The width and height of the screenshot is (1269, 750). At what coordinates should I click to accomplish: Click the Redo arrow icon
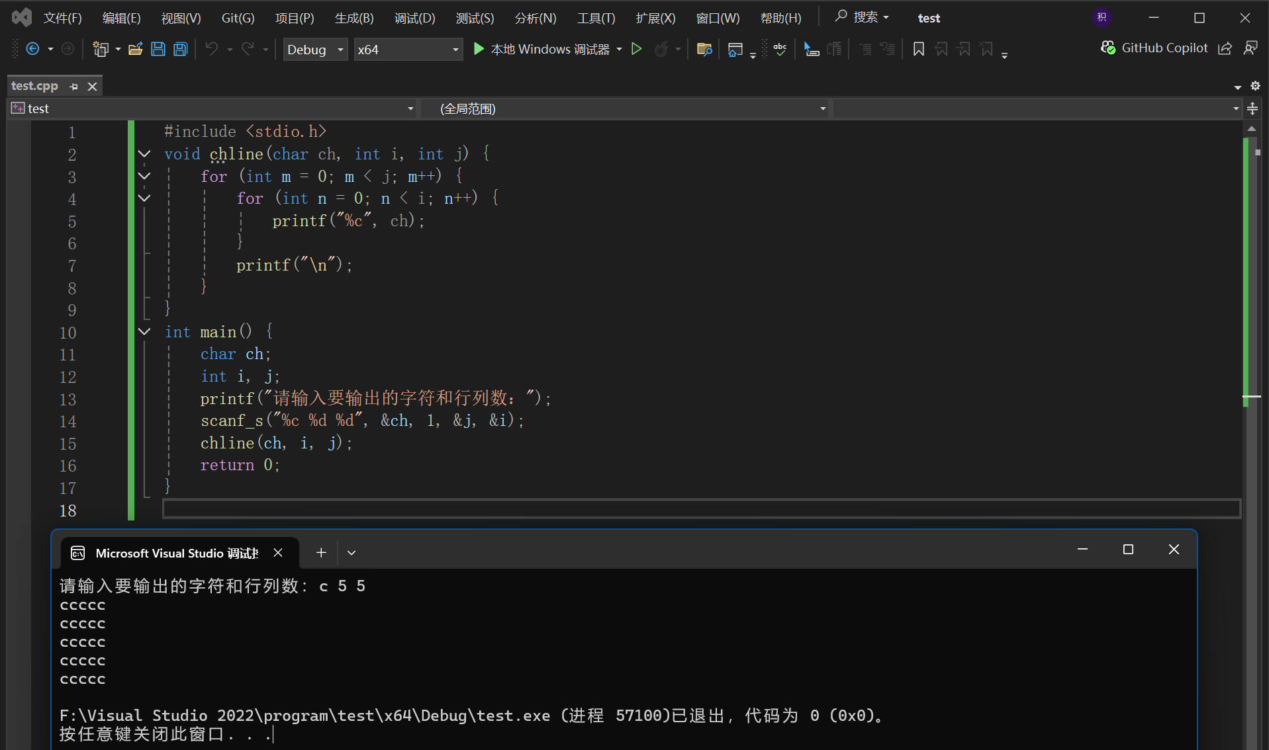coord(248,49)
